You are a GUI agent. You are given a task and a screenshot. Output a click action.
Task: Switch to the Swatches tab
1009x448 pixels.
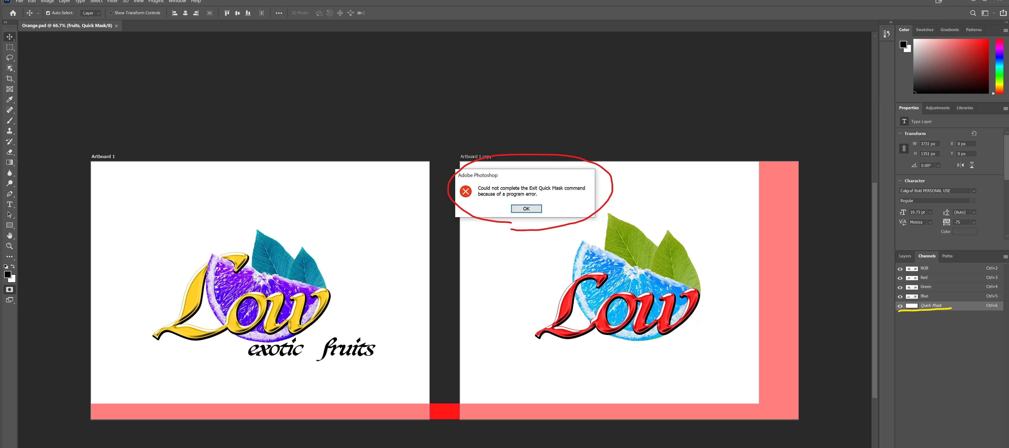point(924,30)
